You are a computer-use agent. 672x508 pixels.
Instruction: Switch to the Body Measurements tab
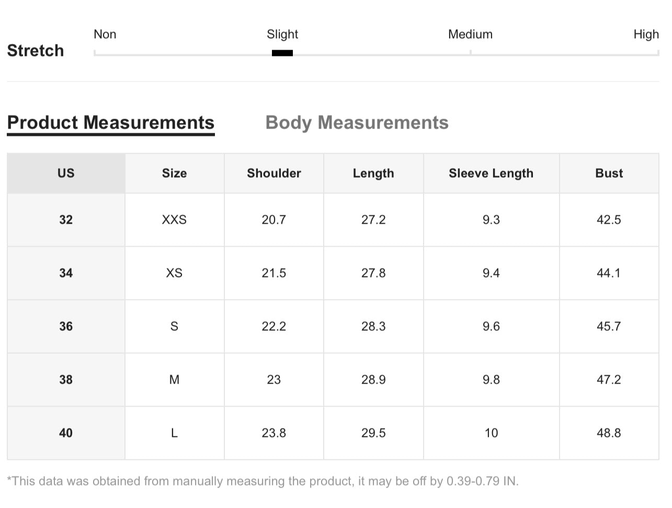click(357, 123)
